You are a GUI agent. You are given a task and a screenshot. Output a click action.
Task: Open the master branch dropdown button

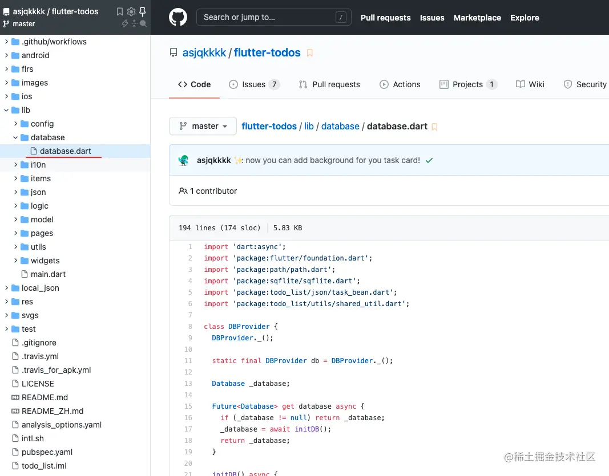pos(203,126)
